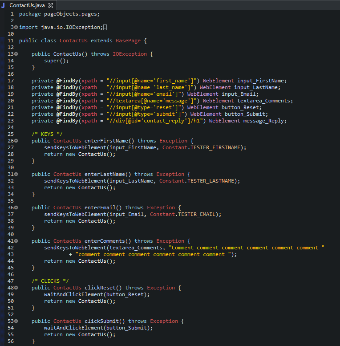
Task: Expand the collapsed import placeholder box
Action: 105,27
